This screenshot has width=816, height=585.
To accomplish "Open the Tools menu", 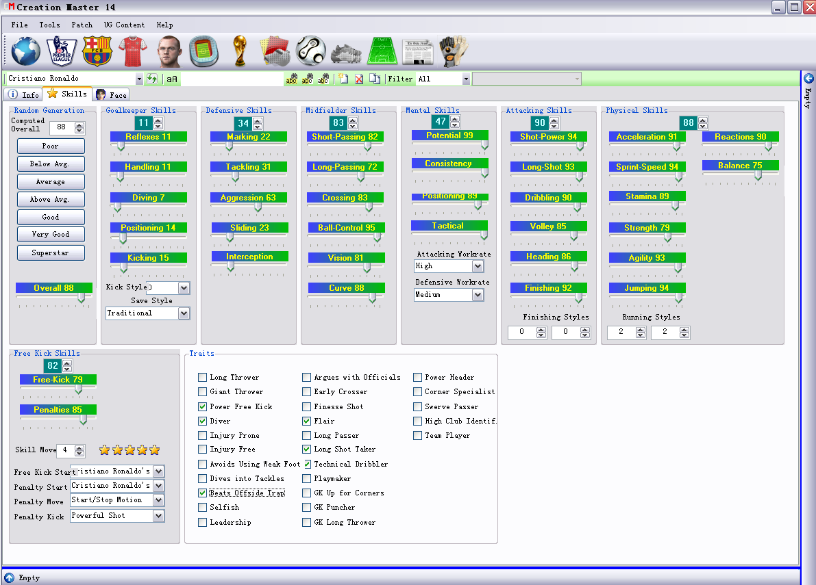I will [x=49, y=25].
